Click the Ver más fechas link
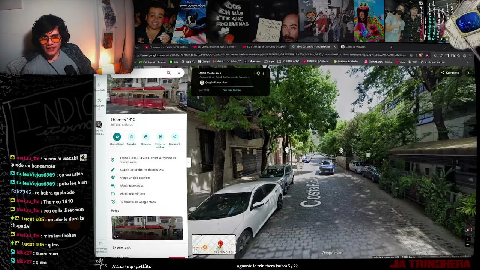The width and height of the screenshot is (480, 270). [x=232, y=90]
